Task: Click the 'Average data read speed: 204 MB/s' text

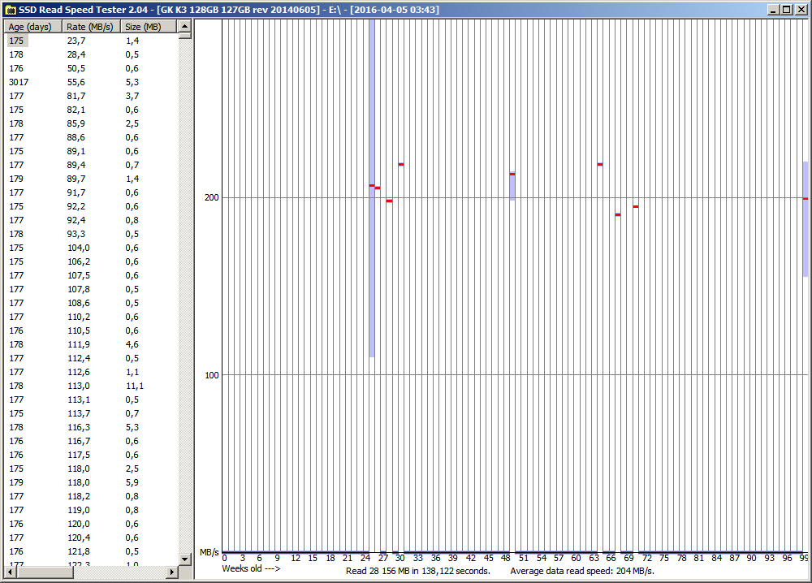Action: [x=582, y=571]
